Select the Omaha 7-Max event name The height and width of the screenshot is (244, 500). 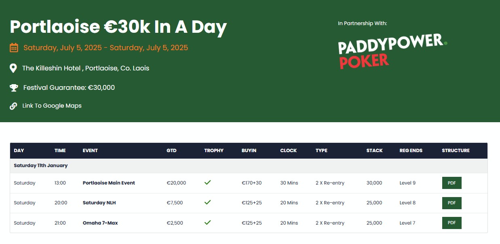(100, 223)
